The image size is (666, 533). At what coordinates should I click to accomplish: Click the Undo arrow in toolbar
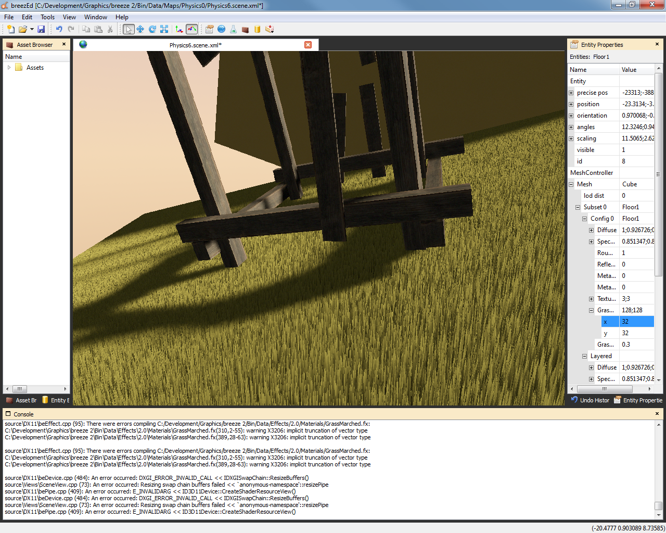[x=59, y=29]
